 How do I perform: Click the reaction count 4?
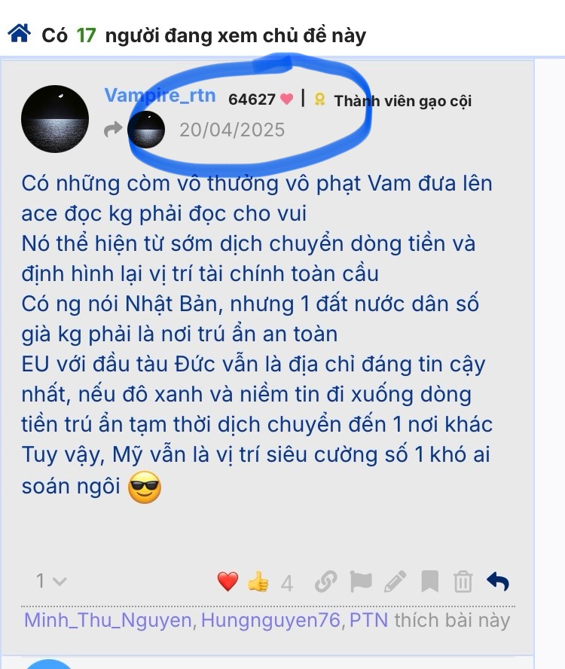[287, 583]
